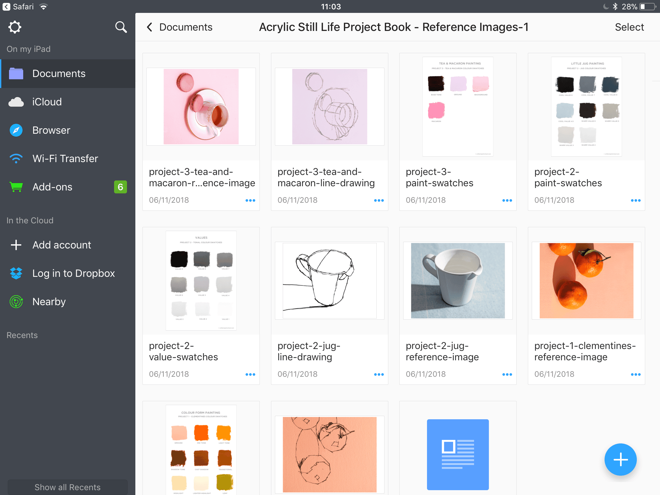Tap the battery indicator in status bar
This screenshot has height=495, width=660.
coord(647,6)
